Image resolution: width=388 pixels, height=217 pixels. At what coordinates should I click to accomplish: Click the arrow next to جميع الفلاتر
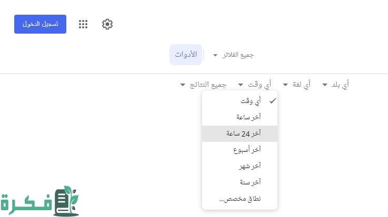tap(215, 55)
